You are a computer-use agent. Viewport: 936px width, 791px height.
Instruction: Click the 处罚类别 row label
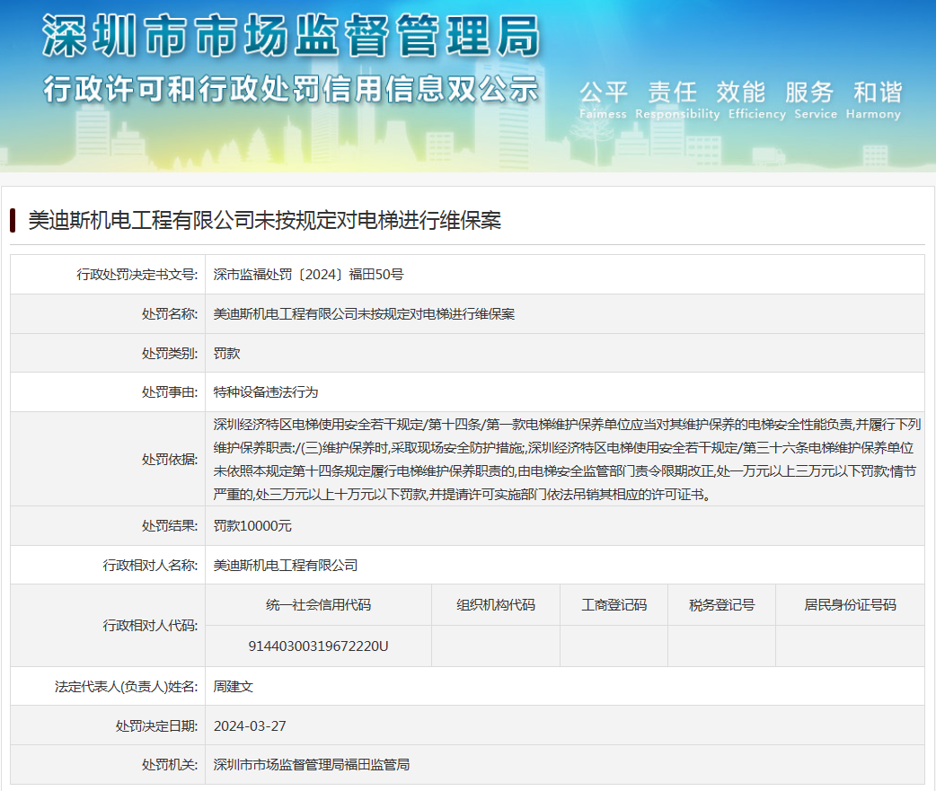click(x=170, y=353)
